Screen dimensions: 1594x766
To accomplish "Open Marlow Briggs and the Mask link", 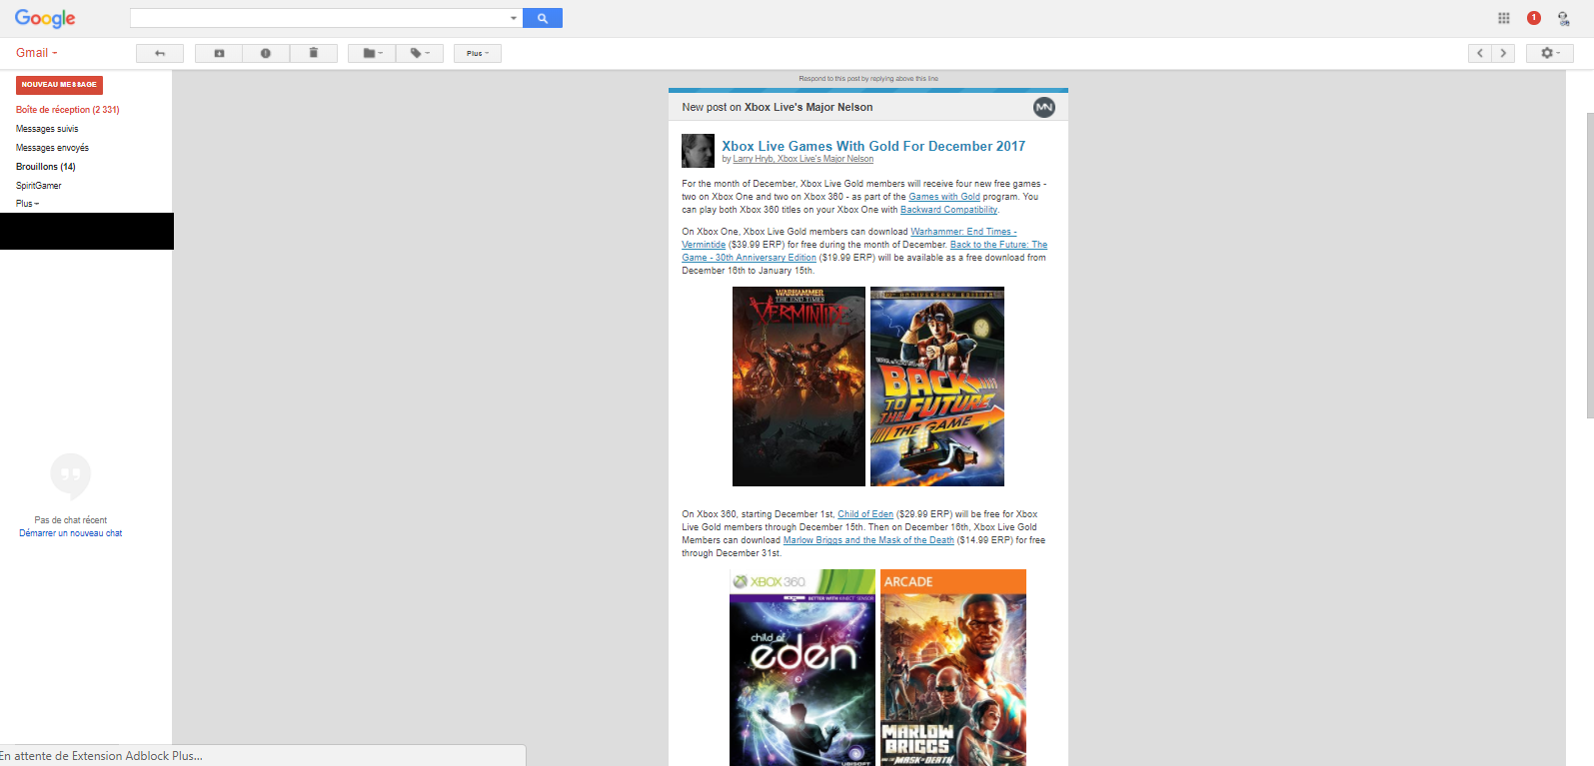I will pos(868,540).
